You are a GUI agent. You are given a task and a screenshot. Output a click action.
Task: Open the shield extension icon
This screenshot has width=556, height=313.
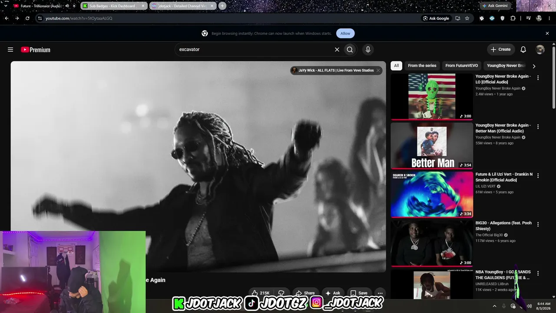[x=503, y=18]
